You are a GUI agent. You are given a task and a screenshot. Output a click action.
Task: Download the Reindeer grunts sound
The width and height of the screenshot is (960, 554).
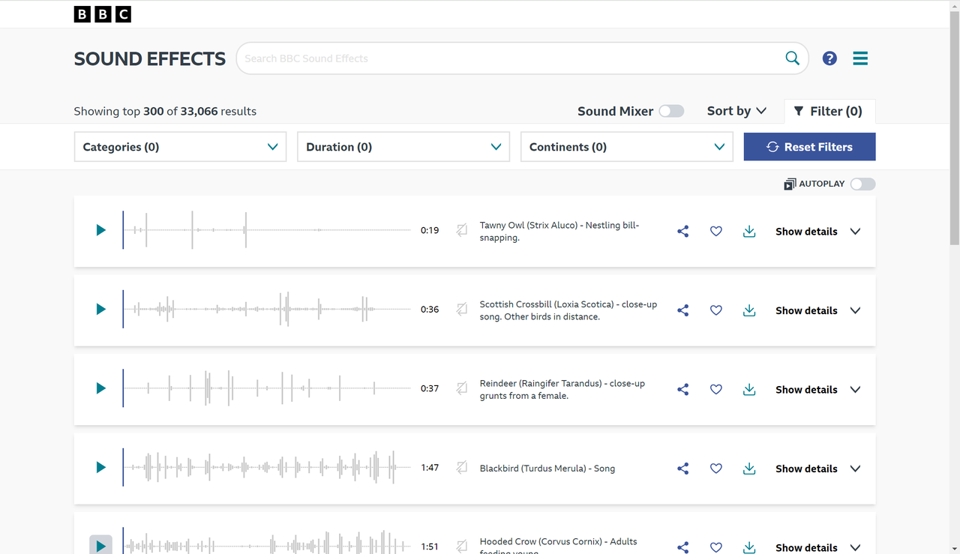748,389
